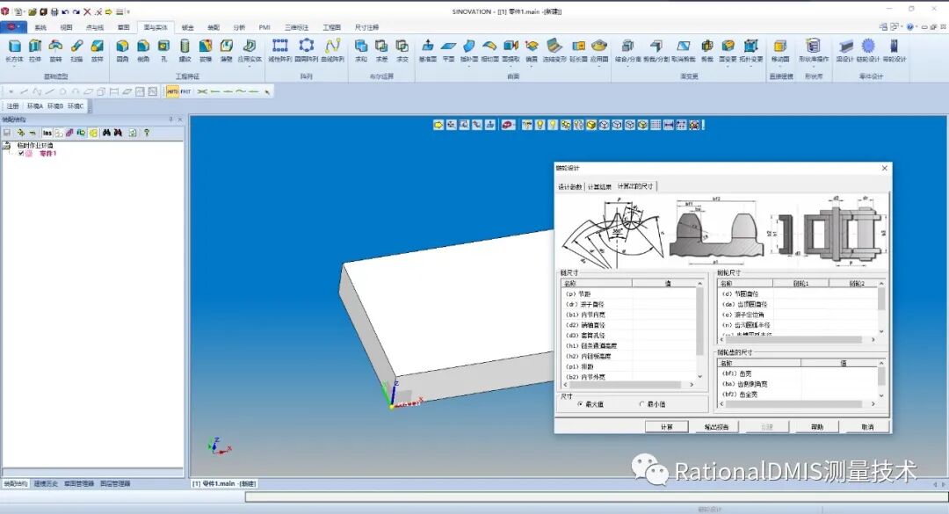Toggle the AUTO snap mode button
The height and width of the screenshot is (514, 949).
coord(172,91)
